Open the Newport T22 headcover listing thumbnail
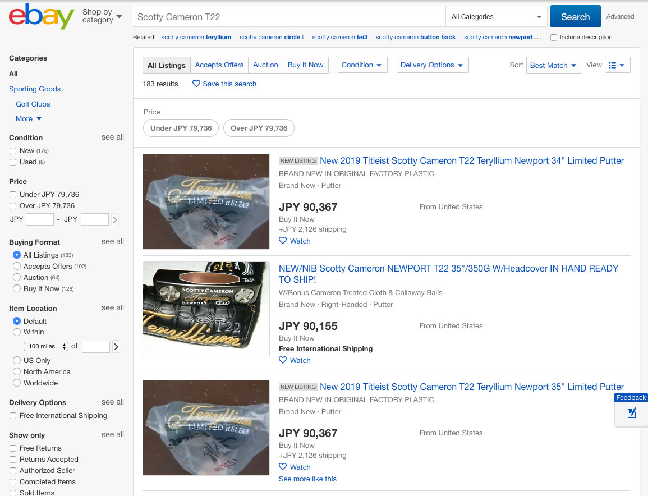Image resolution: width=648 pixels, height=496 pixels. (206, 309)
